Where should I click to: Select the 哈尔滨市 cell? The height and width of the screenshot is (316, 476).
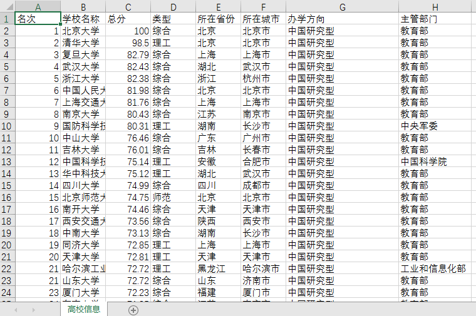(263, 268)
